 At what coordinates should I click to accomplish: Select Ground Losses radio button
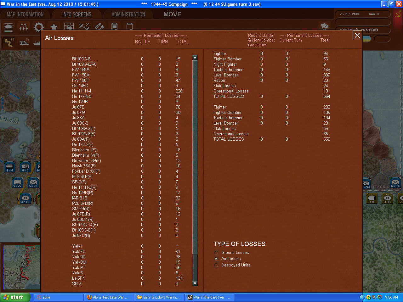tap(216, 253)
